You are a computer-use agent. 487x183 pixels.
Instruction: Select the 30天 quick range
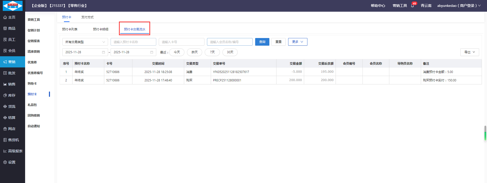[230, 52]
